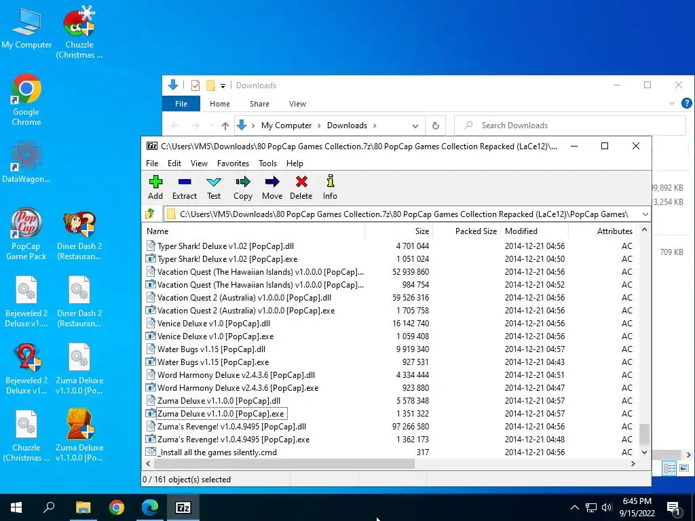This screenshot has width=695, height=521.
Task: Select Zuma Deluxe v1.1.0.0 [PopCap].exe row
Action: pyautogui.click(x=390, y=414)
